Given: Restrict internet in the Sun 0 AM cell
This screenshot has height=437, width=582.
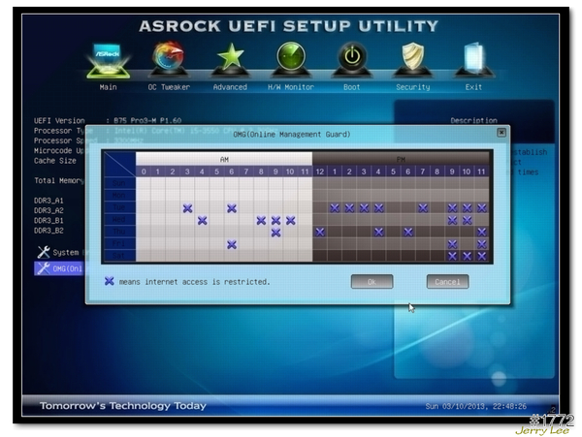Looking at the screenshot, I should click(144, 183).
